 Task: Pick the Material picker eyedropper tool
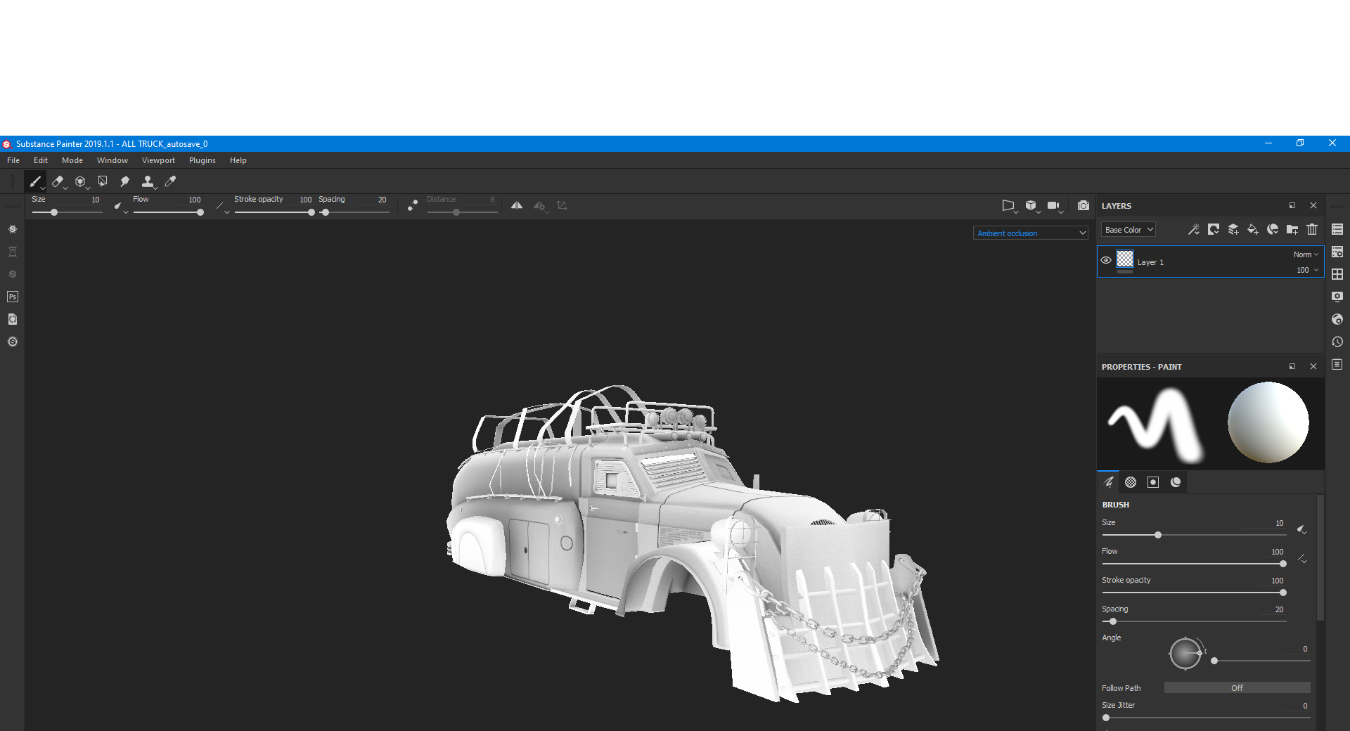click(x=170, y=182)
